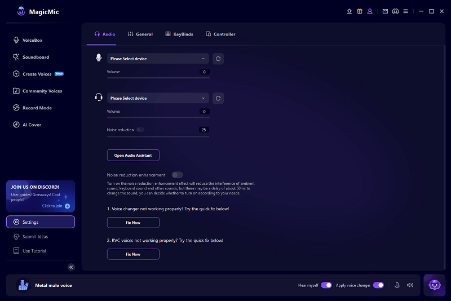Mute the microphone in bottom bar

point(397,285)
